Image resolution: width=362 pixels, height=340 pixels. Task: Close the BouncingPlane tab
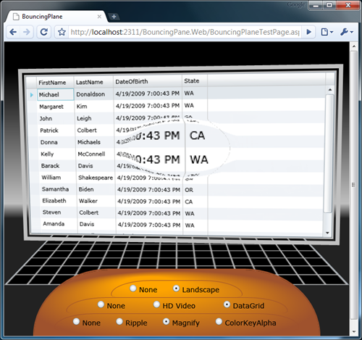(x=99, y=17)
